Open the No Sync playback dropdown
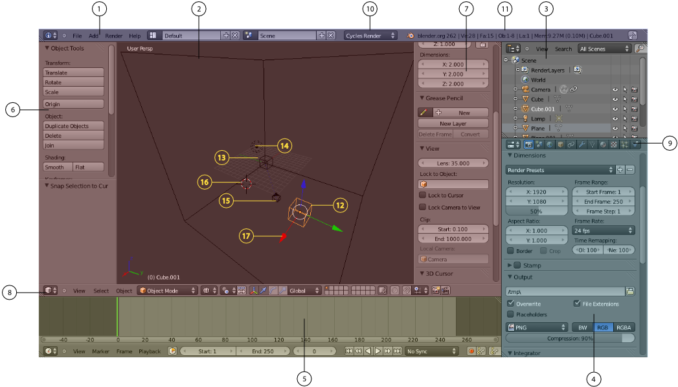This screenshot has height=387, width=678. [x=431, y=351]
